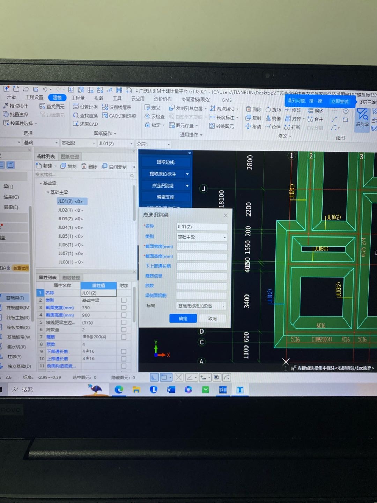Screen dimensions: 377x503
Task: Click 设置比例 set scale icon
Action: point(75,107)
